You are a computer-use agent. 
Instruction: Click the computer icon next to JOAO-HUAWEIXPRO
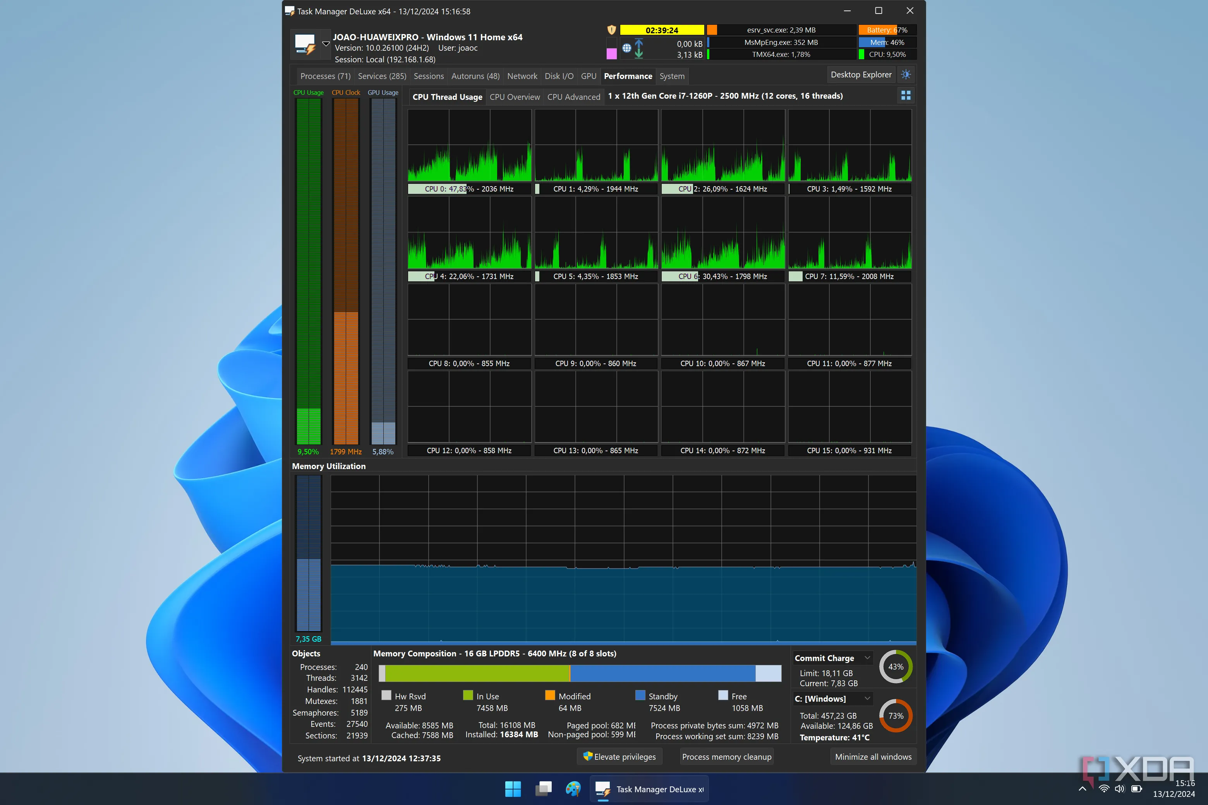305,45
